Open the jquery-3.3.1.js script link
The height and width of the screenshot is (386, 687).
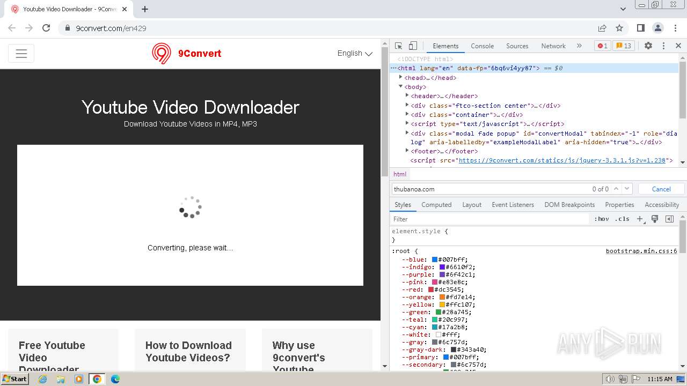pyautogui.click(x=562, y=160)
